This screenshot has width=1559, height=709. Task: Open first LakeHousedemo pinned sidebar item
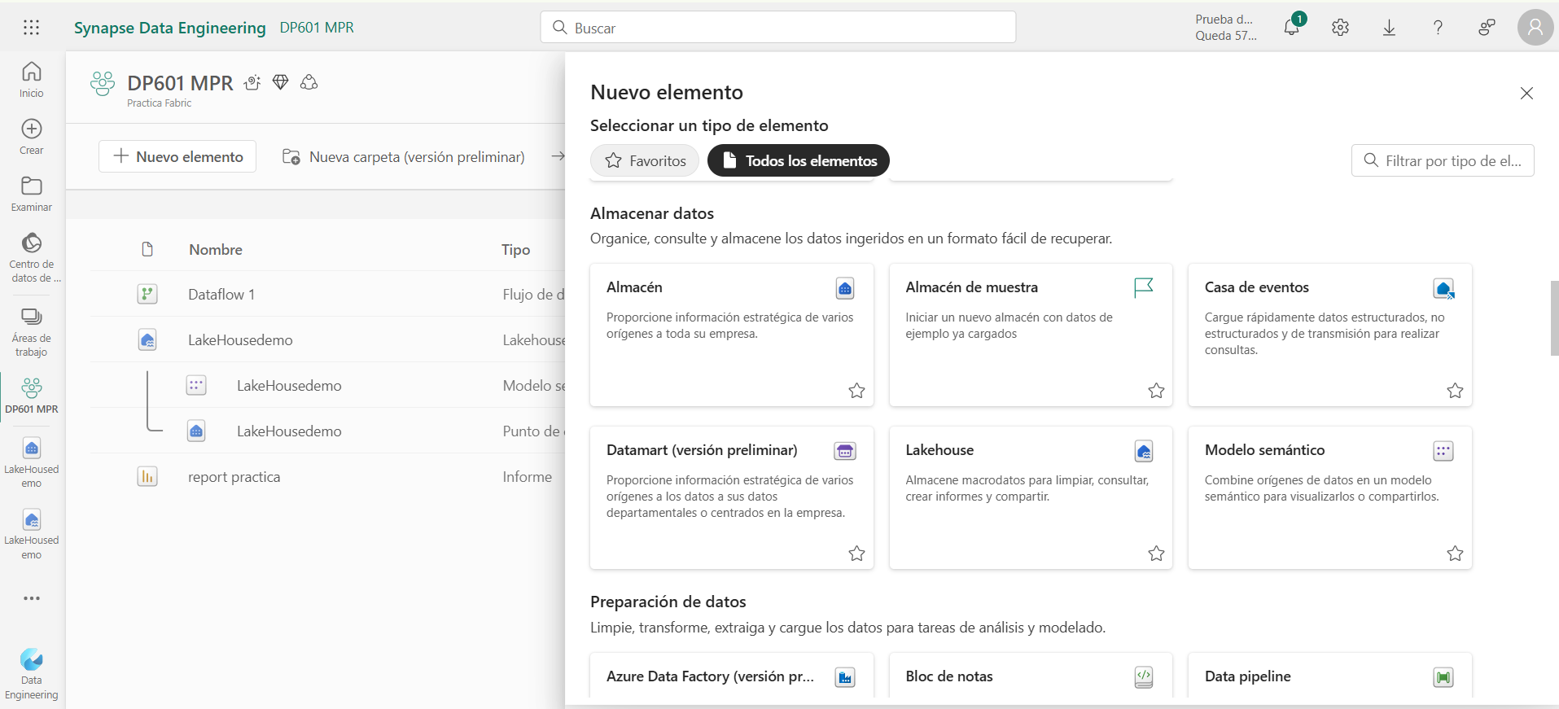(x=32, y=462)
